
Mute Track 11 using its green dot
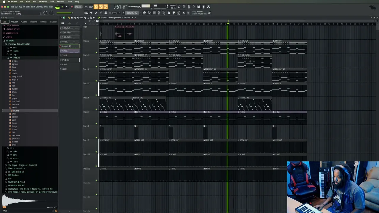pyautogui.click(x=96, y=180)
